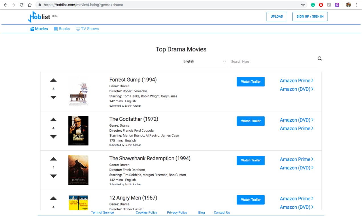Open Privacy Policy footer link

(x=177, y=213)
